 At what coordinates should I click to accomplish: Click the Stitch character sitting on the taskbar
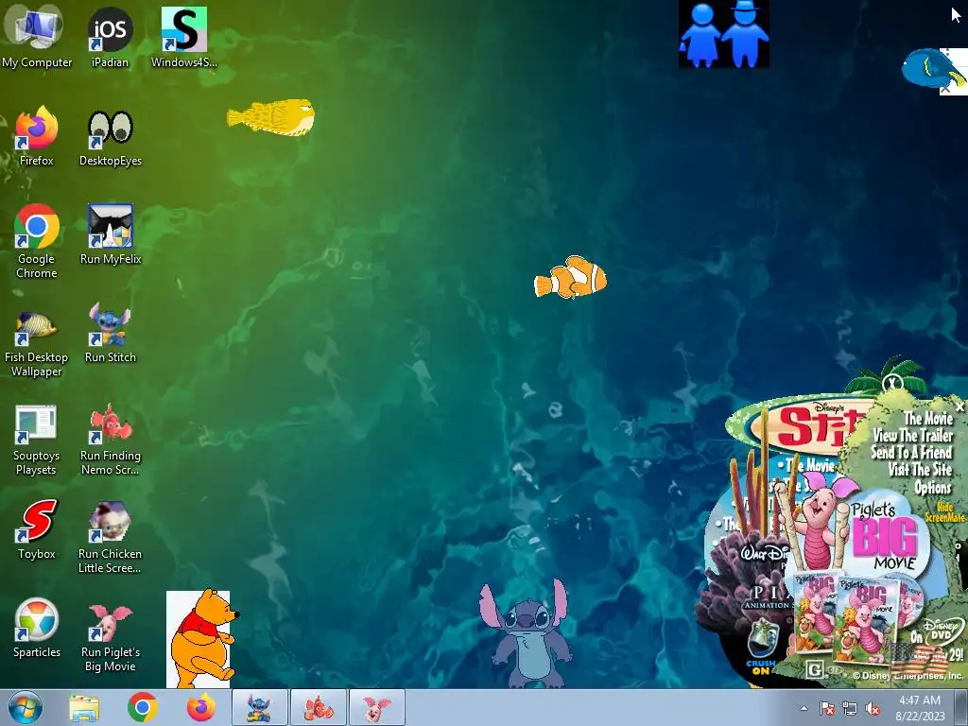coord(525,634)
